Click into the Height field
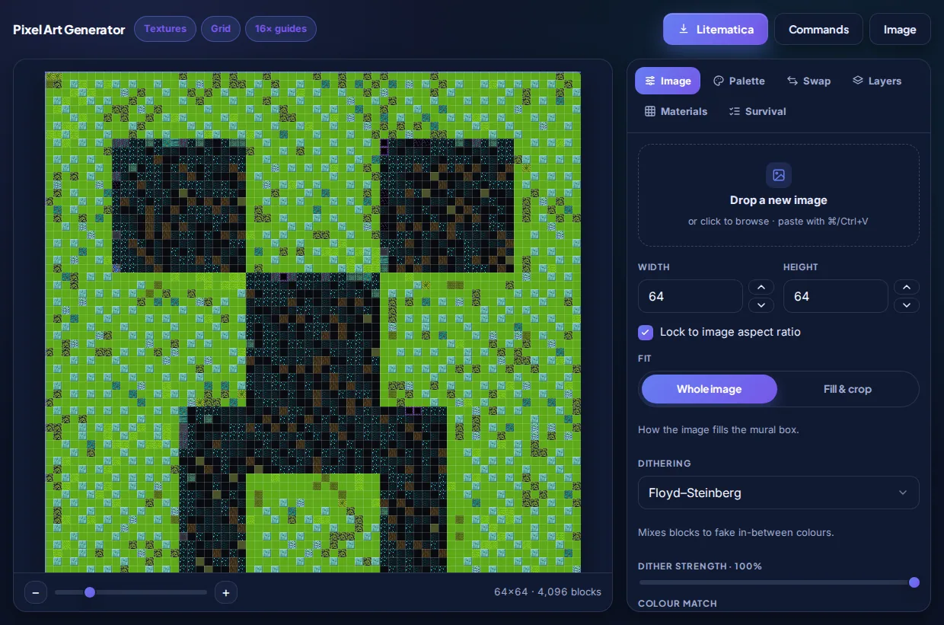This screenshot has width=944, height=625. (836, 296)
